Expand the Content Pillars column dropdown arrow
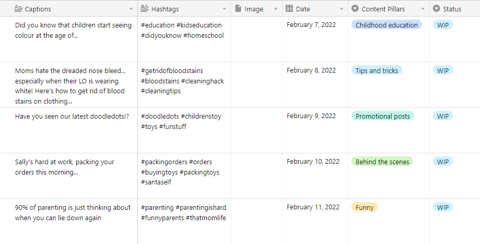 [423, 9]
